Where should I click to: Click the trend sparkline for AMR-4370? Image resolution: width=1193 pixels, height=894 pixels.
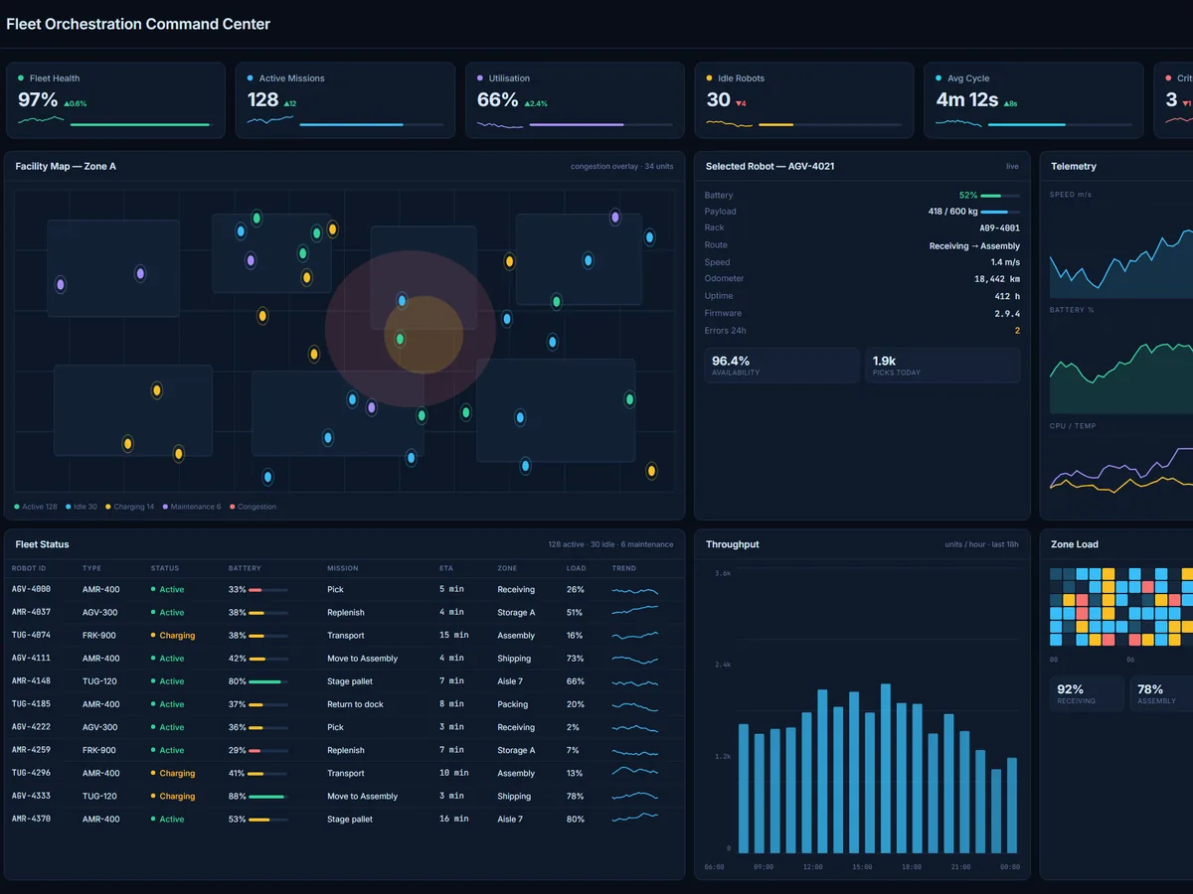tap(635, 819)
